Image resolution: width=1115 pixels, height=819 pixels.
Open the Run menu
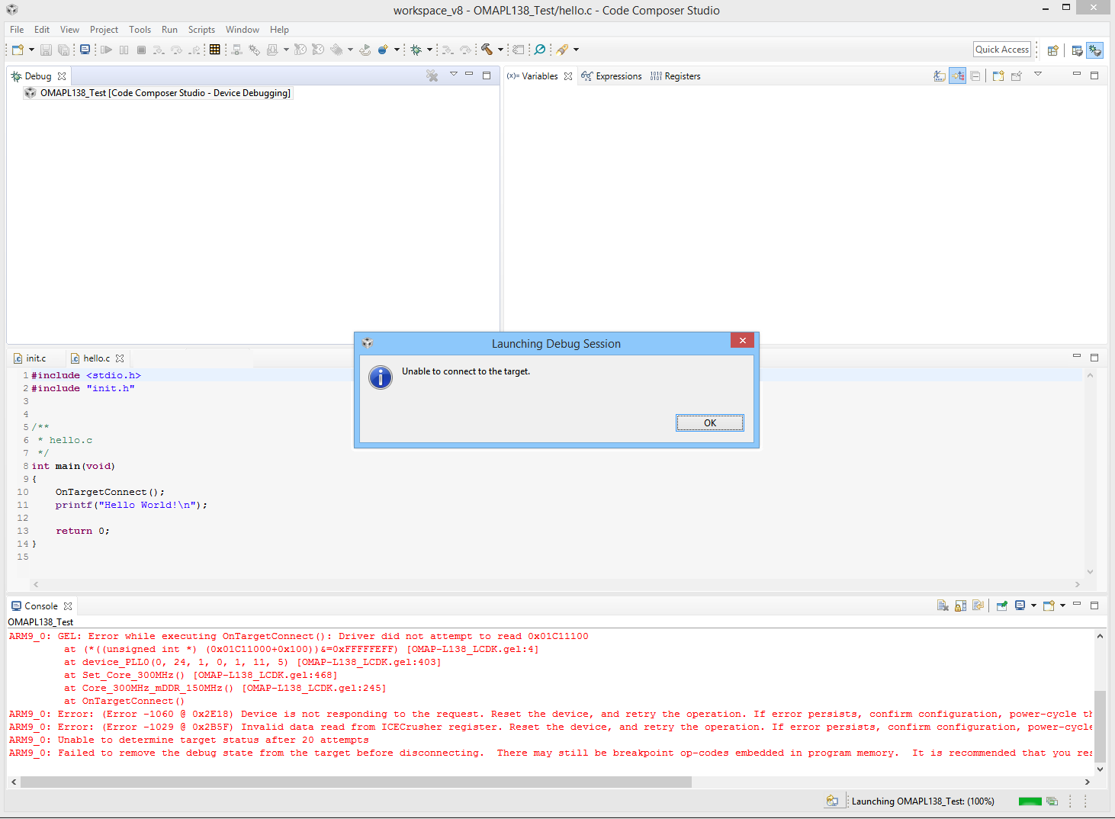pyautogui.click(x=169, y=30)
